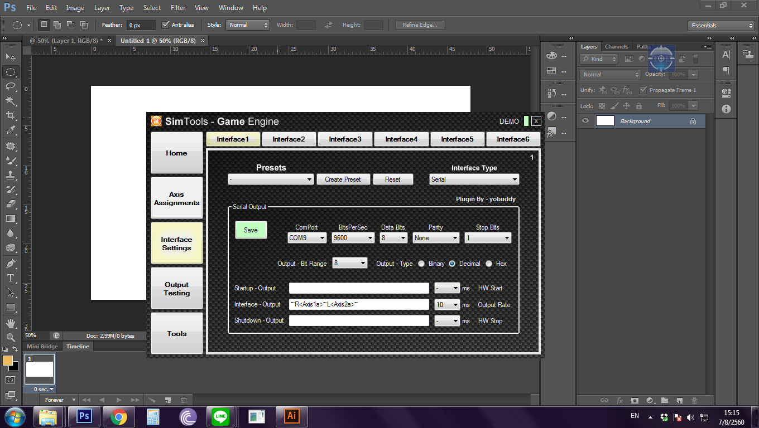759x428 pixels.
Task: Click the green Save button
Action: coord(251,230)
